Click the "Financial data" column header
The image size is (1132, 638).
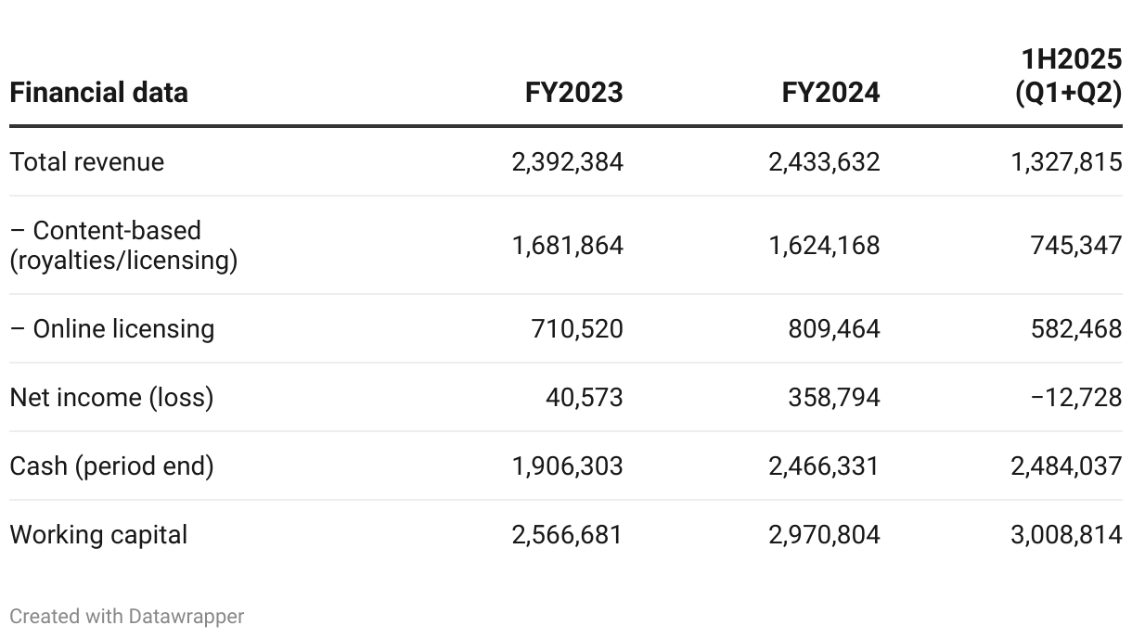pyautogui.click(x=98, y=93)
